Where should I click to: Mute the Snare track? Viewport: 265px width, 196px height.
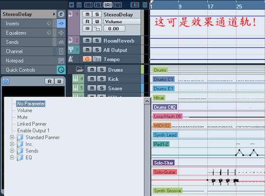pos(92,88)
